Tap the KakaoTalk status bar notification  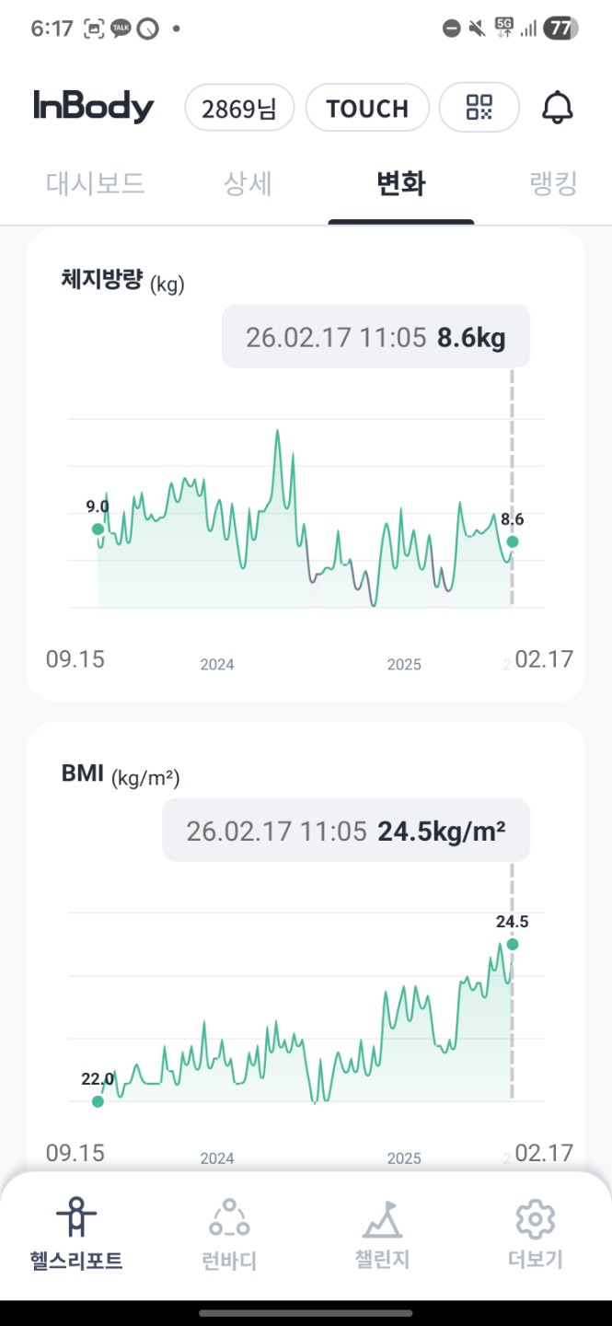click(x=121, y=29)
